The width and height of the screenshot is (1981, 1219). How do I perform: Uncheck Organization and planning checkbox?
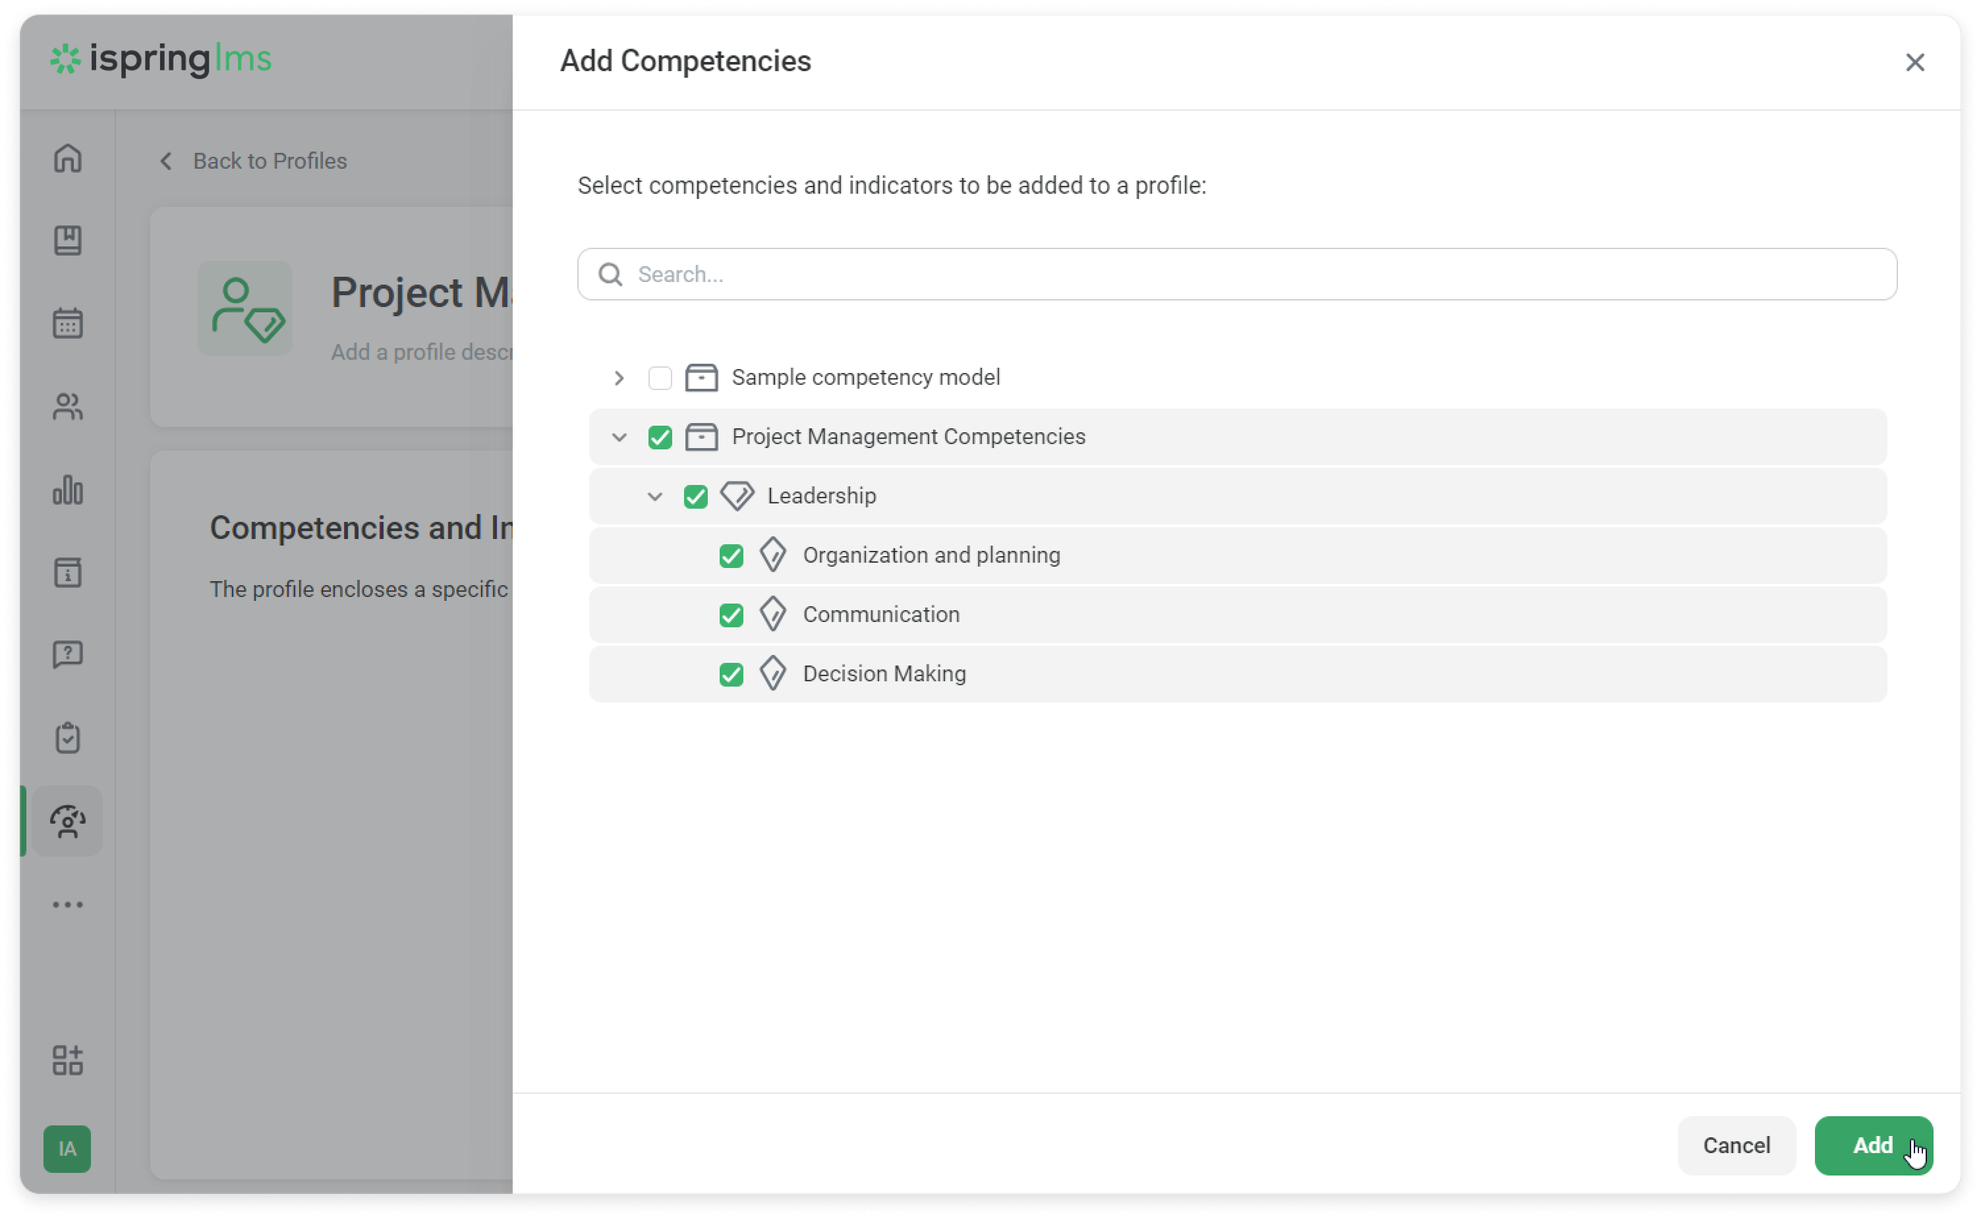(730, 555)
